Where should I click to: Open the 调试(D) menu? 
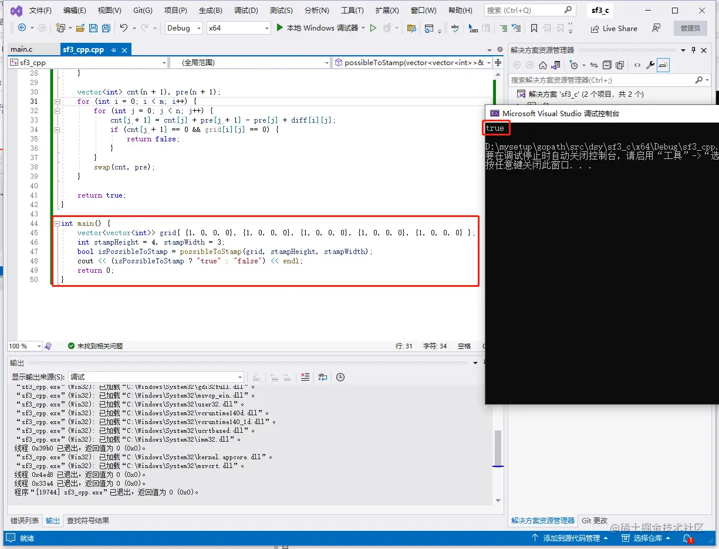pyautogui.click(x=246, y=11)
